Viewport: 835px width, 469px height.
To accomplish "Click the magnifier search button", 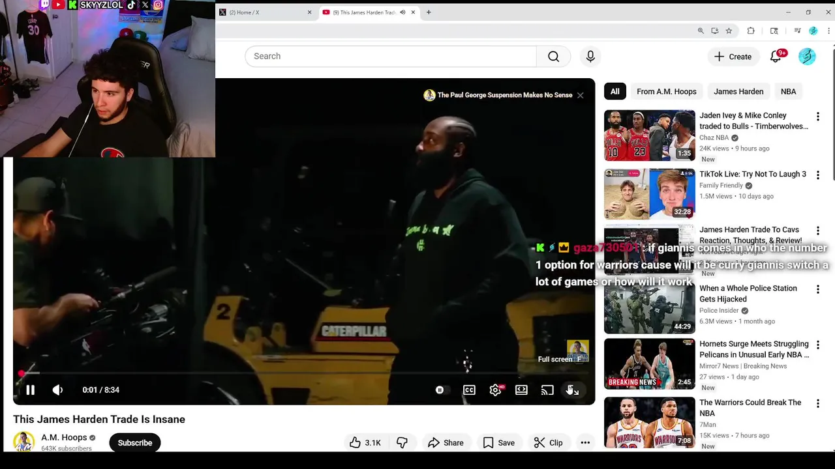I will [554, 56].
